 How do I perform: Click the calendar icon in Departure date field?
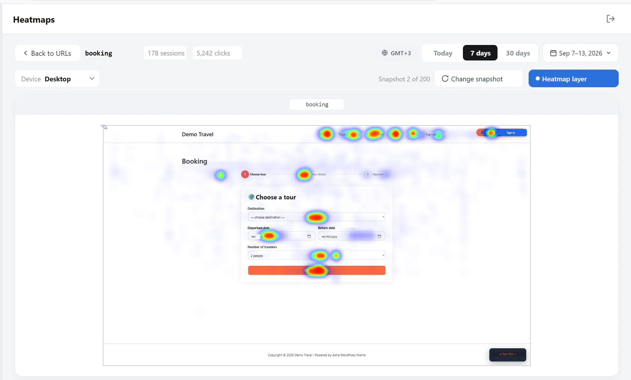pos(309,236)
